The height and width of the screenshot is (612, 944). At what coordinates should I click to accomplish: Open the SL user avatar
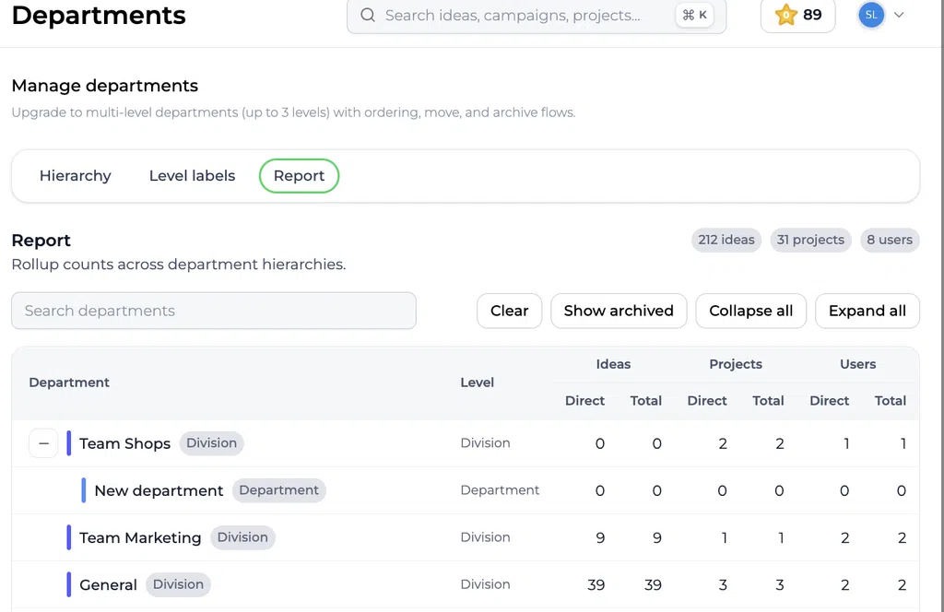point(870,15)
